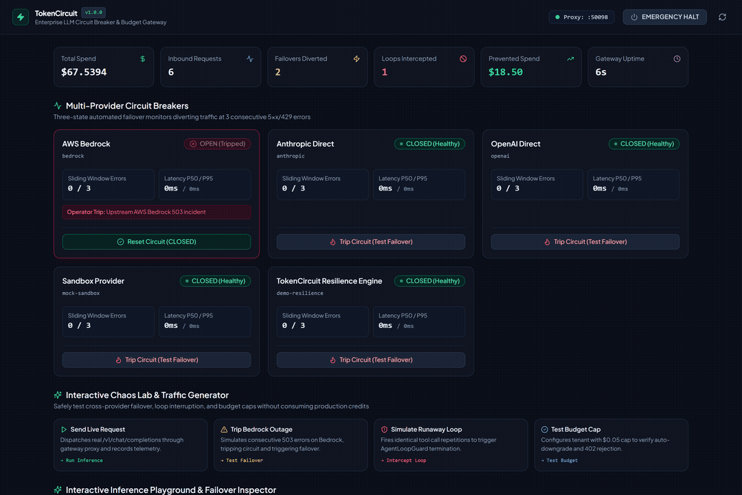Click the play icon on Send Live Request
Image resolution: width=742 pixels, height=495 pixels.
click(64, 430)
